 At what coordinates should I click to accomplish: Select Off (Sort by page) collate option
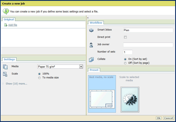125,63
